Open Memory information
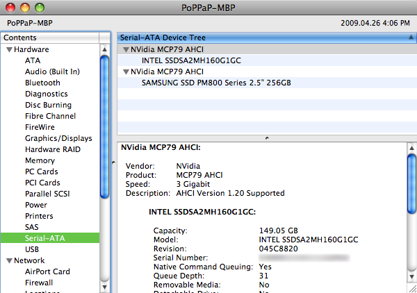 tap(40, 160)
